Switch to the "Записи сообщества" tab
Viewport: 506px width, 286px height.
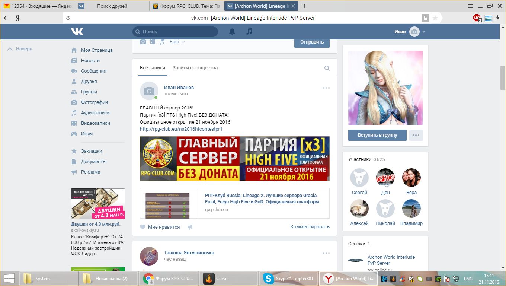pyautogui.click(x=195, y=68)
